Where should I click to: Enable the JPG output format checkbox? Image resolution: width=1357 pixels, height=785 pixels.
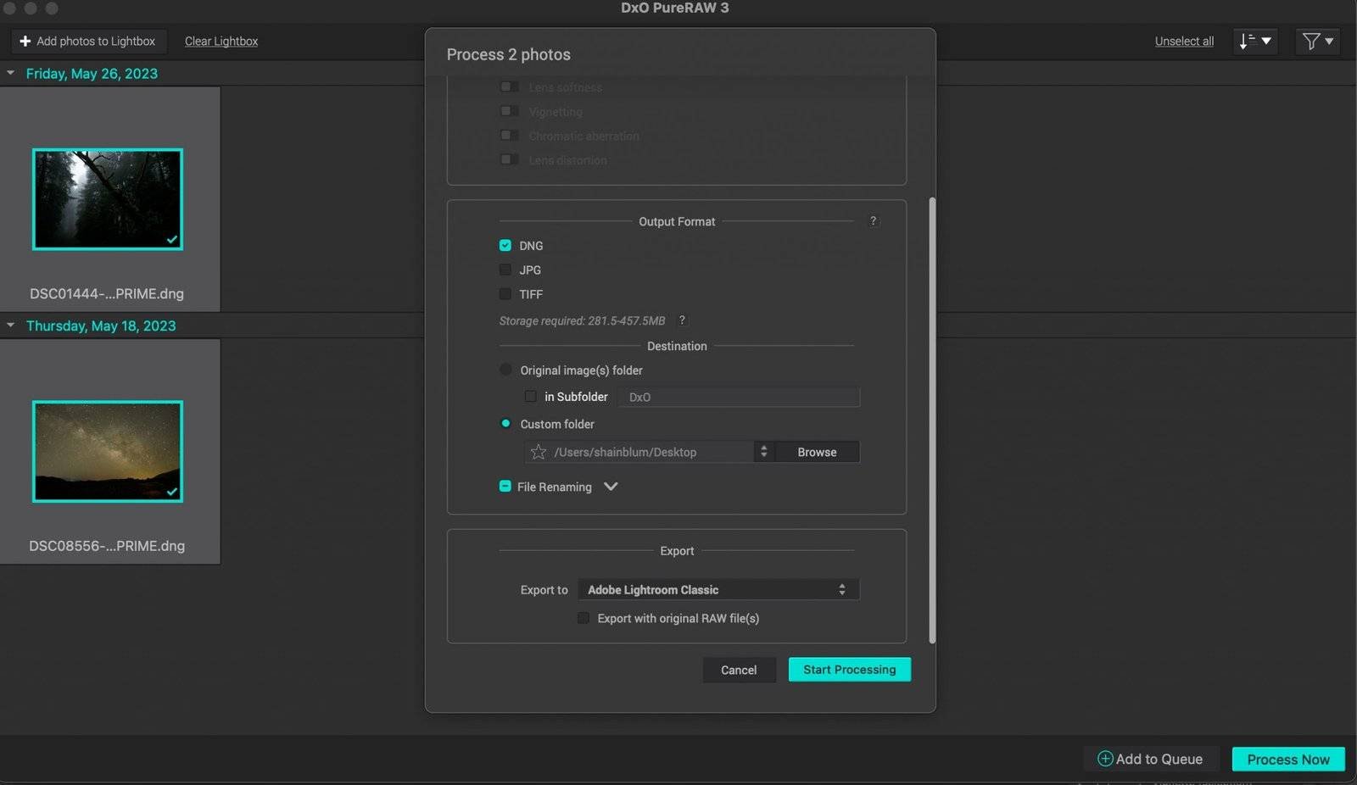[505, 270]
